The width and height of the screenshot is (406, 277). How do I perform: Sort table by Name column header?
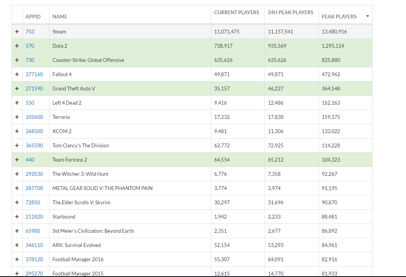coord(60,17)
